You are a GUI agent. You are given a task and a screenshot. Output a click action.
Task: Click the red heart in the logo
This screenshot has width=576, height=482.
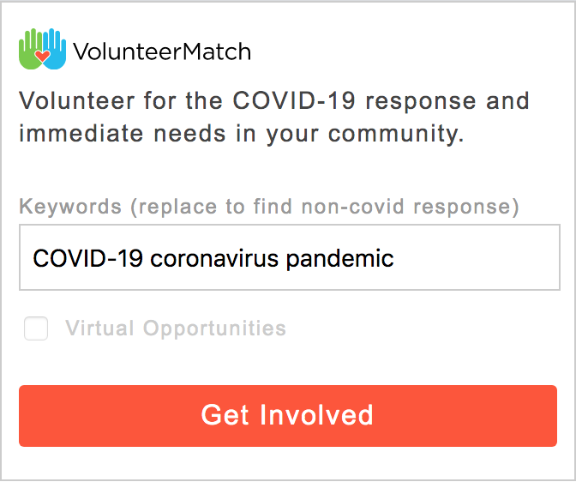[42, 57]
